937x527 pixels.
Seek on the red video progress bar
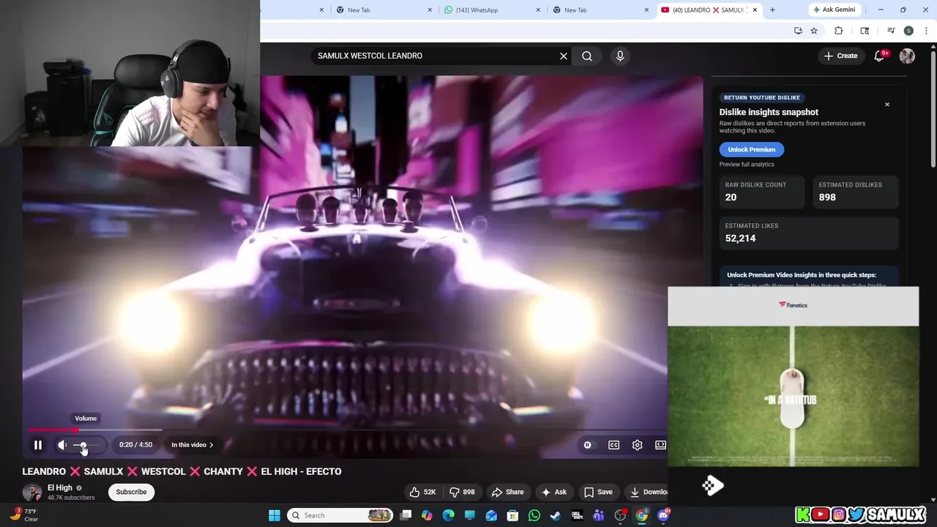[x=53, y=430]
